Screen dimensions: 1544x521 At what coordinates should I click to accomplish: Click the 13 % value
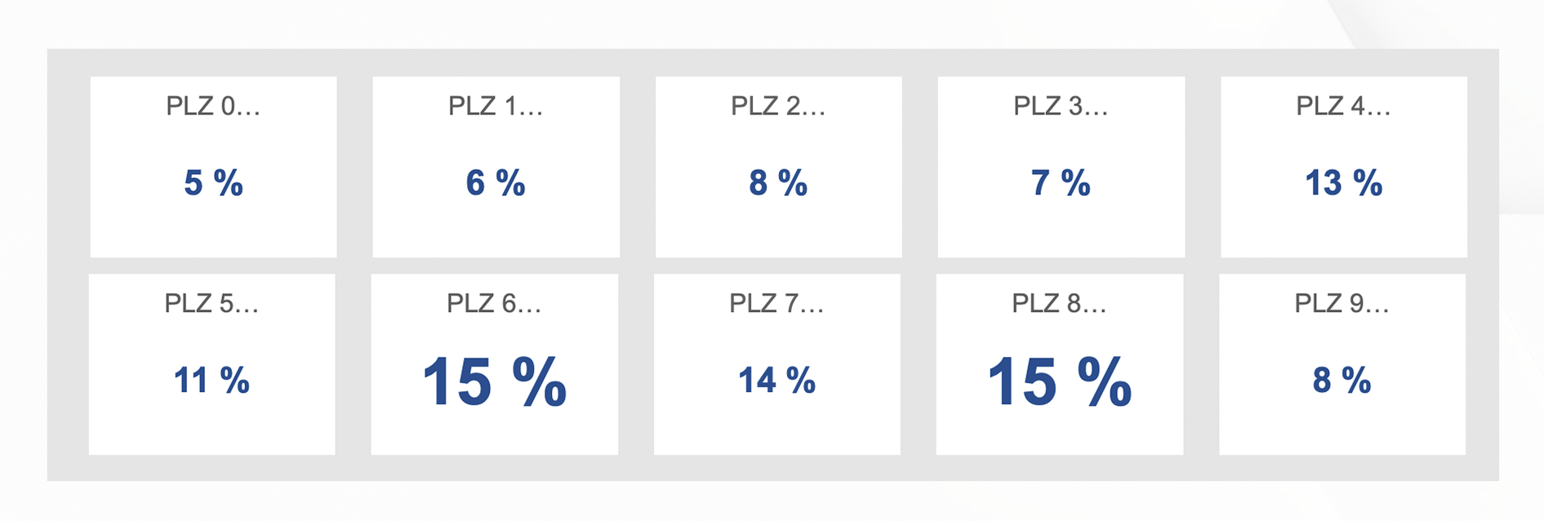pyautogui.click(x=1343, y=183)
